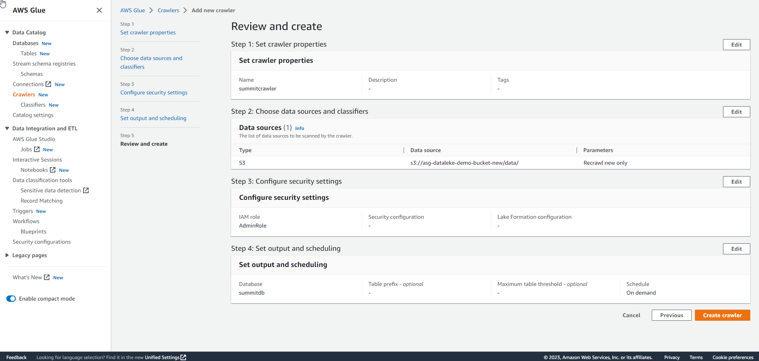Go to Schemas in the sidebar

pos(32,74)
